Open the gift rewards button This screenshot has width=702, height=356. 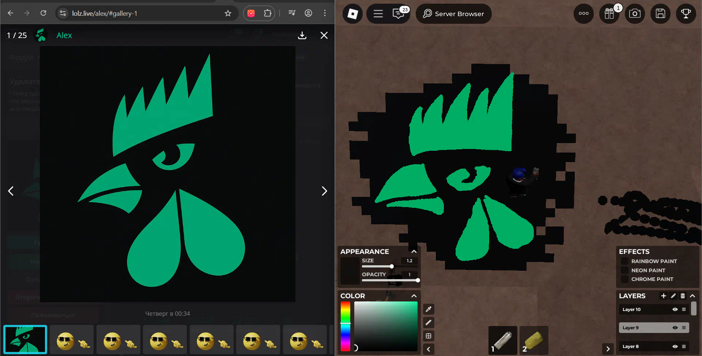[609, 14]
